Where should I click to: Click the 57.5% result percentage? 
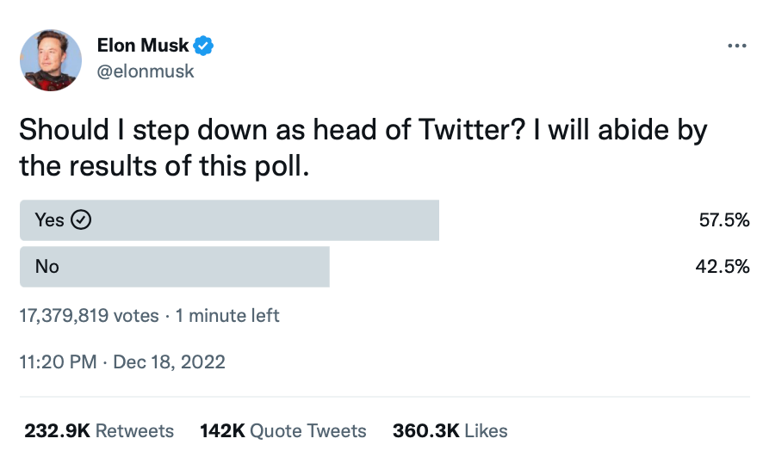click(723, 220)
